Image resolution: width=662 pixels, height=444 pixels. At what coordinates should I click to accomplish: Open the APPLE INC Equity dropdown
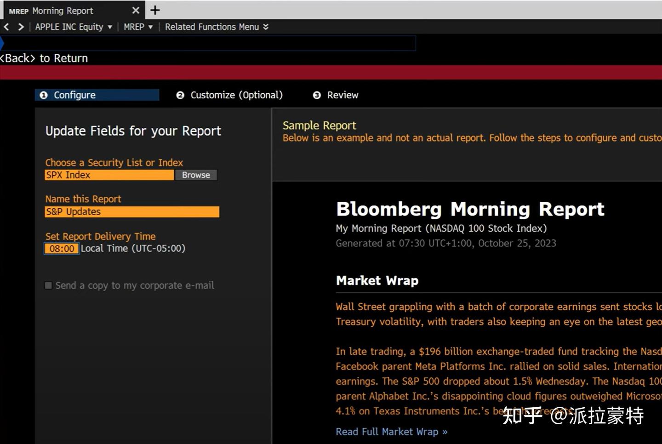click(74, 27)
